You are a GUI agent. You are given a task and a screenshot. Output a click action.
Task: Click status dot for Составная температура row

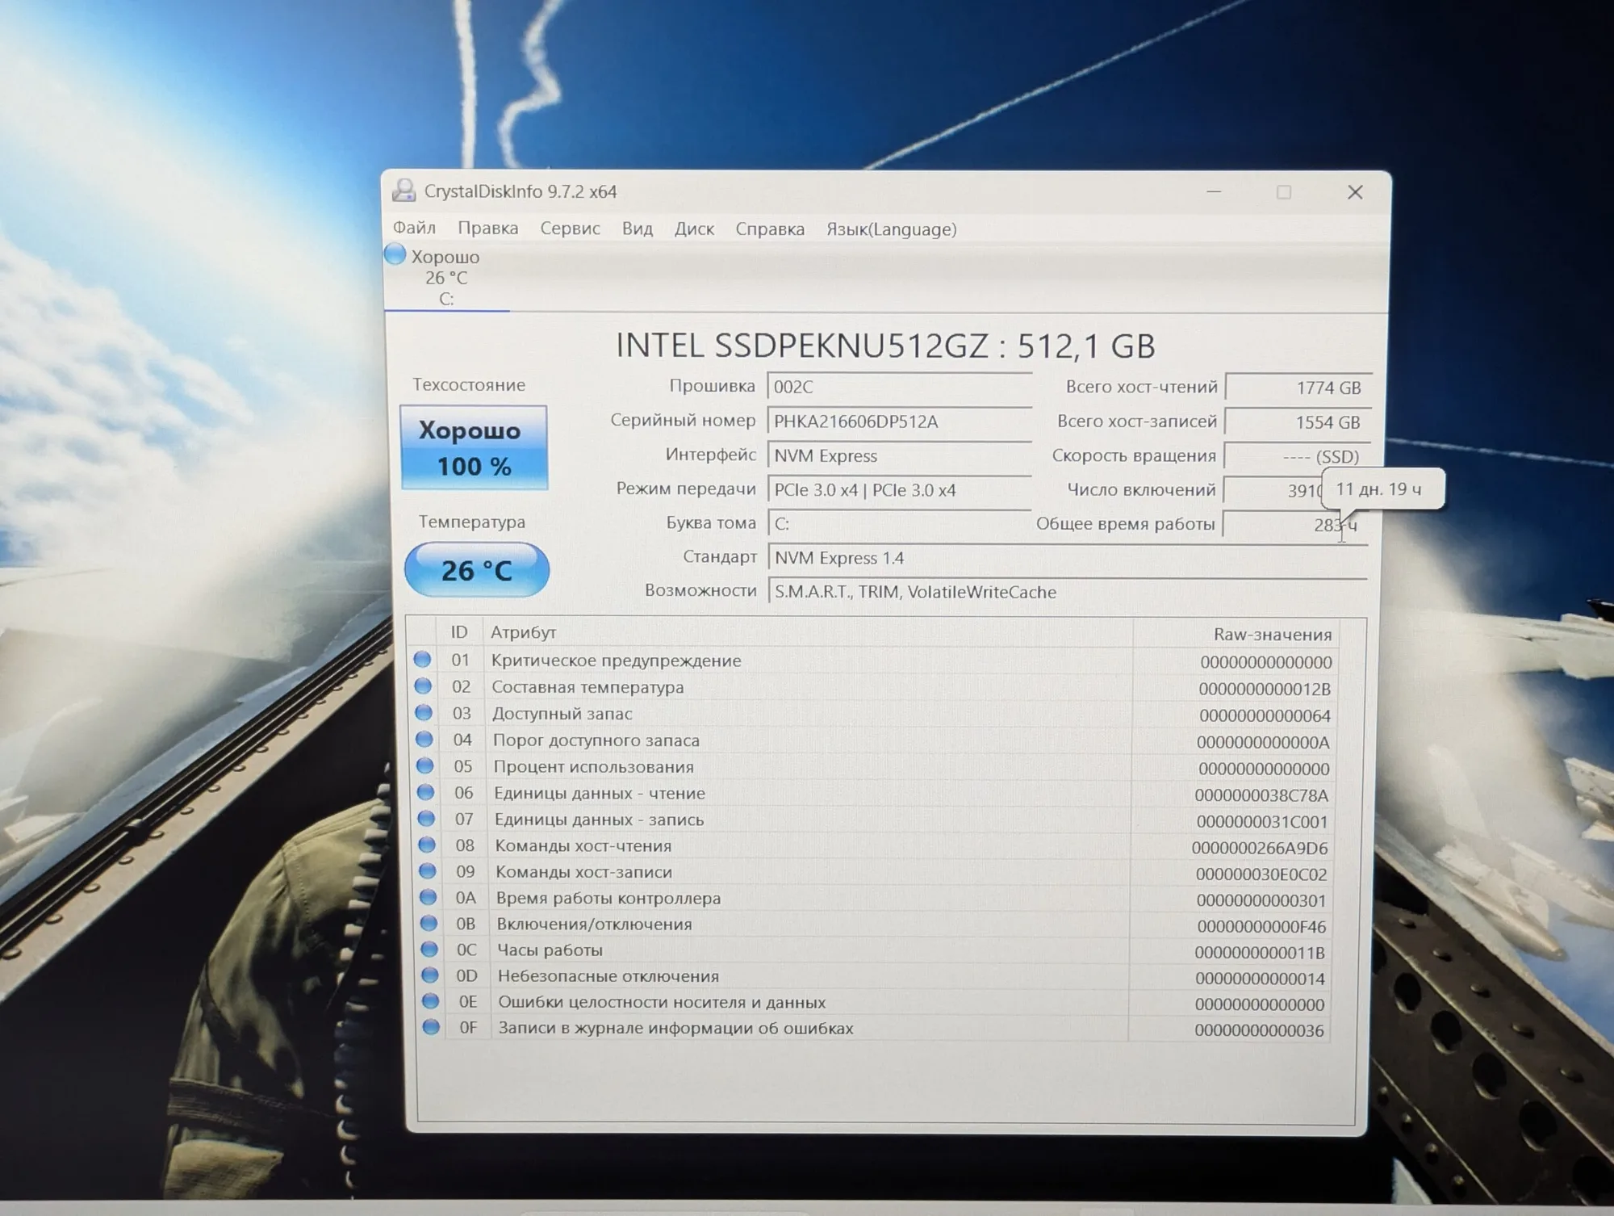pos(423,686)
